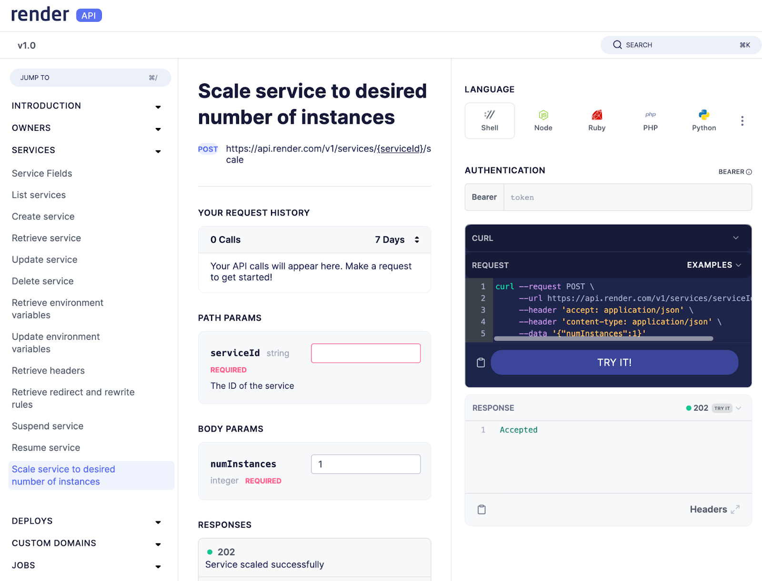Go to Create service page
762x581 pixels.
pyautogui.click(x=43, y=216)
